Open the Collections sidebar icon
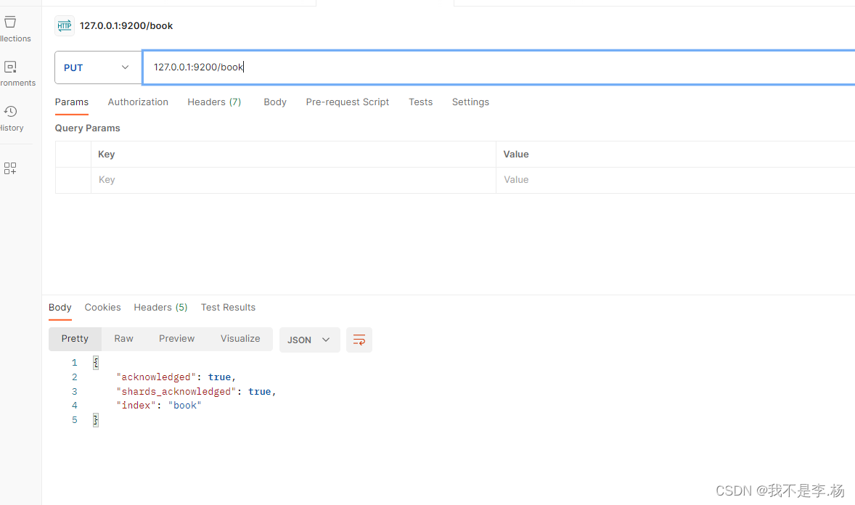Screen dimensions: 855x505 [x=10, y=22]
